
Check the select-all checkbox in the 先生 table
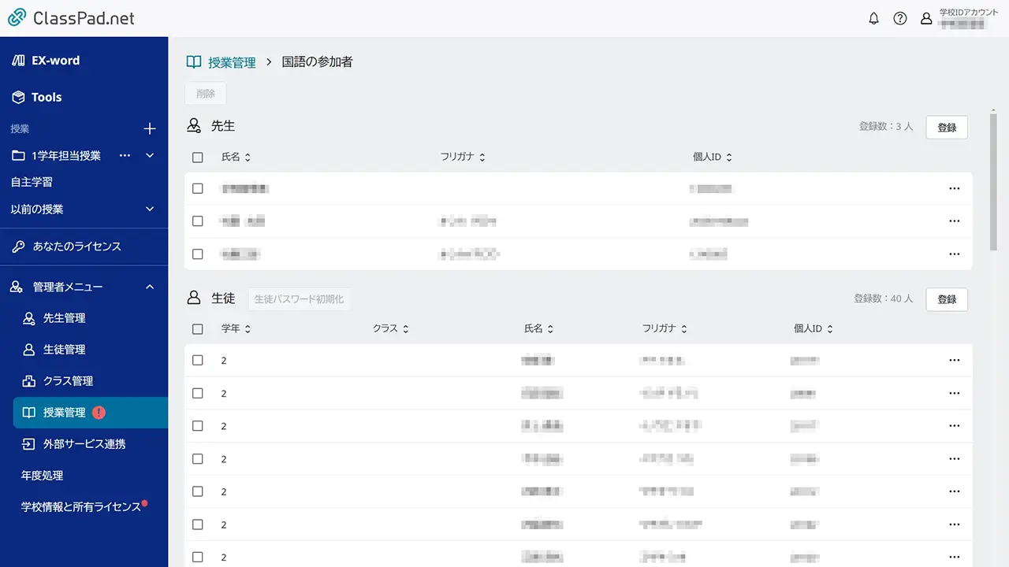(x=198, y=157)
